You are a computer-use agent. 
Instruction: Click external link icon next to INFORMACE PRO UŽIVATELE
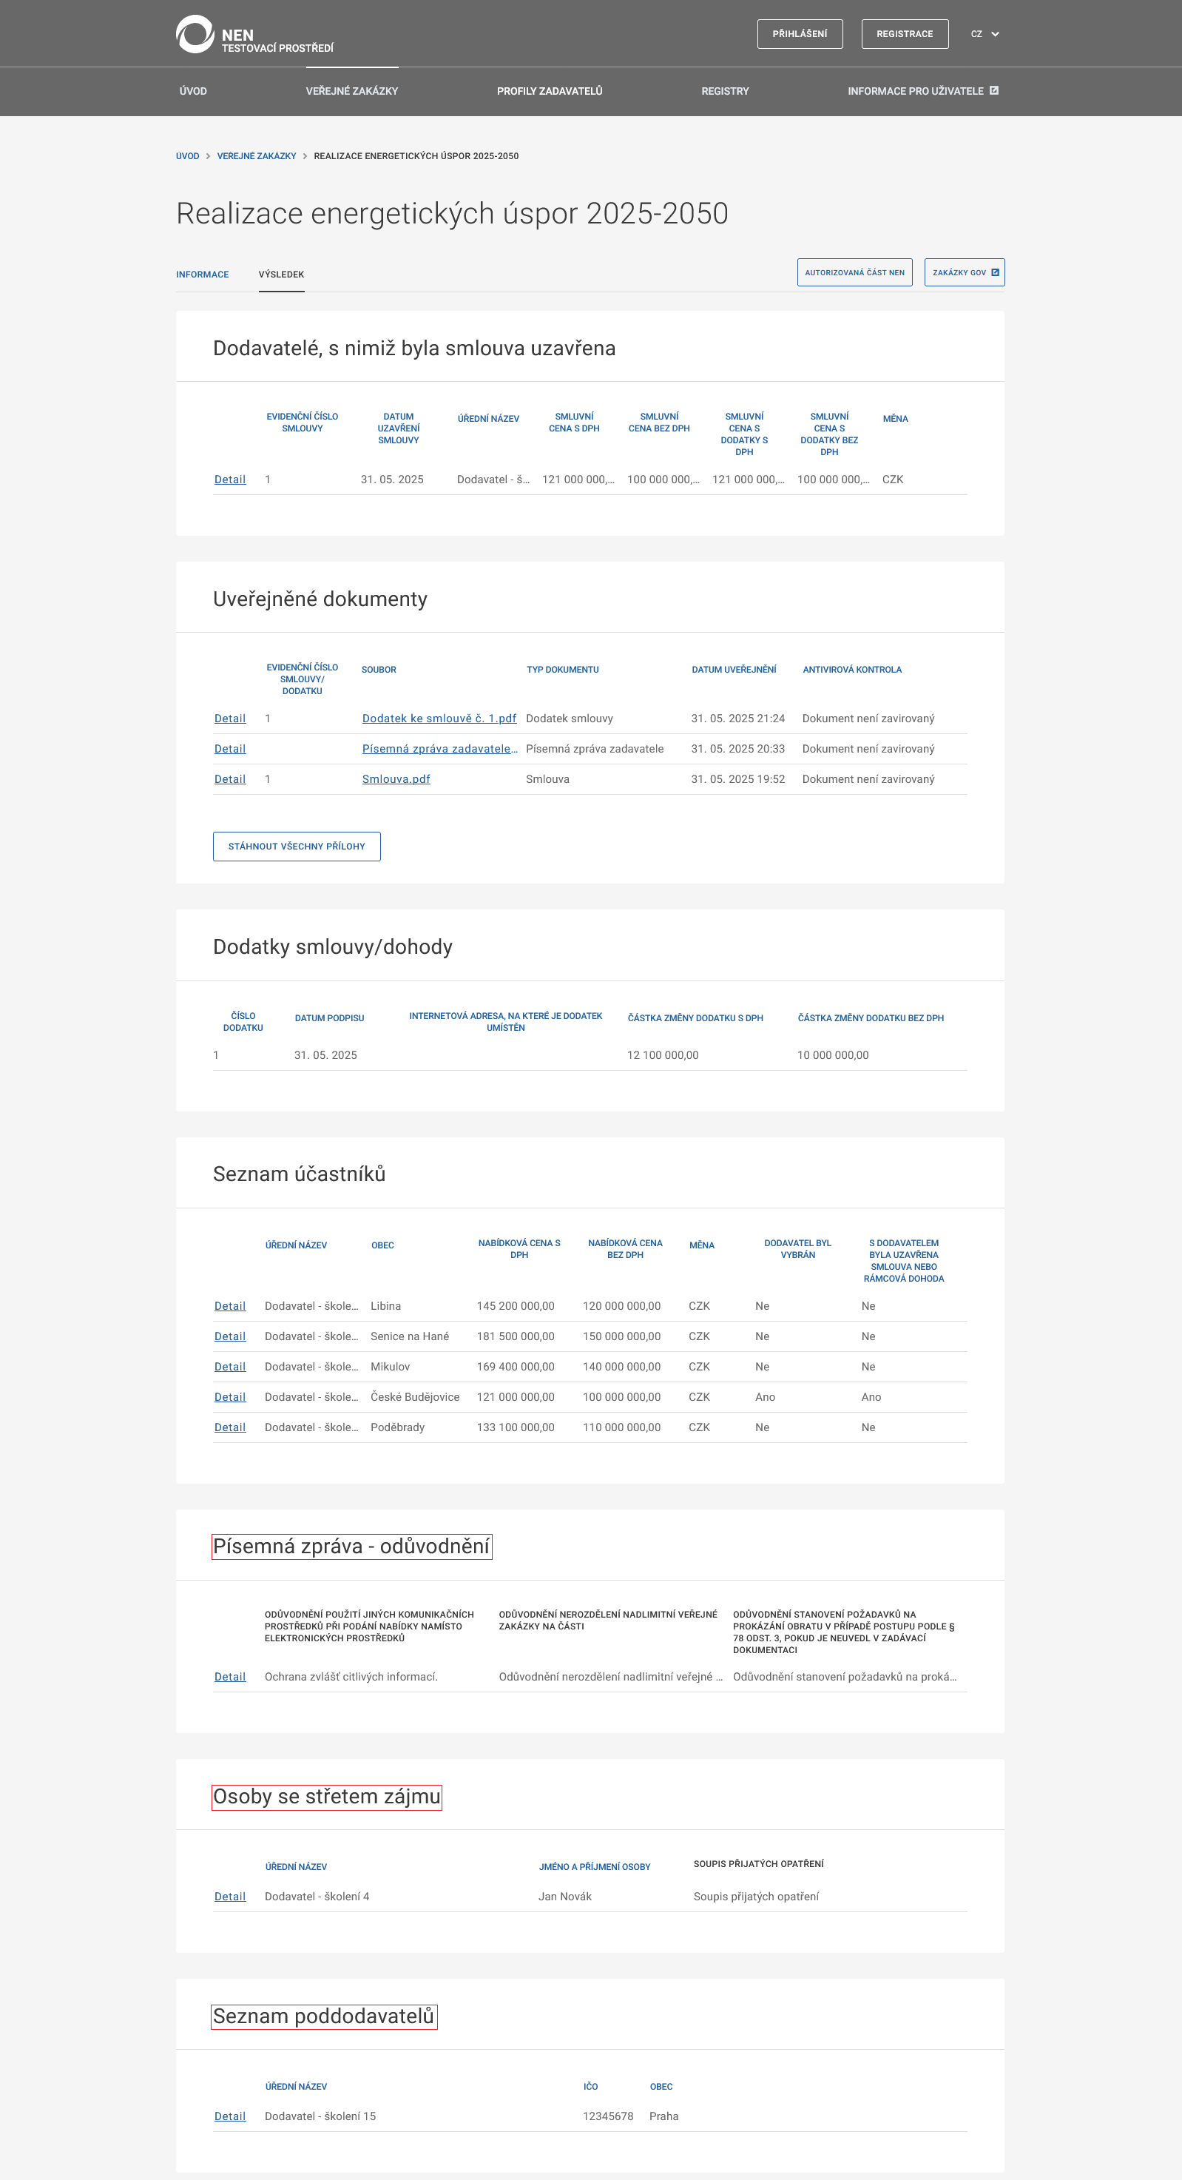(x=994, y=90)
